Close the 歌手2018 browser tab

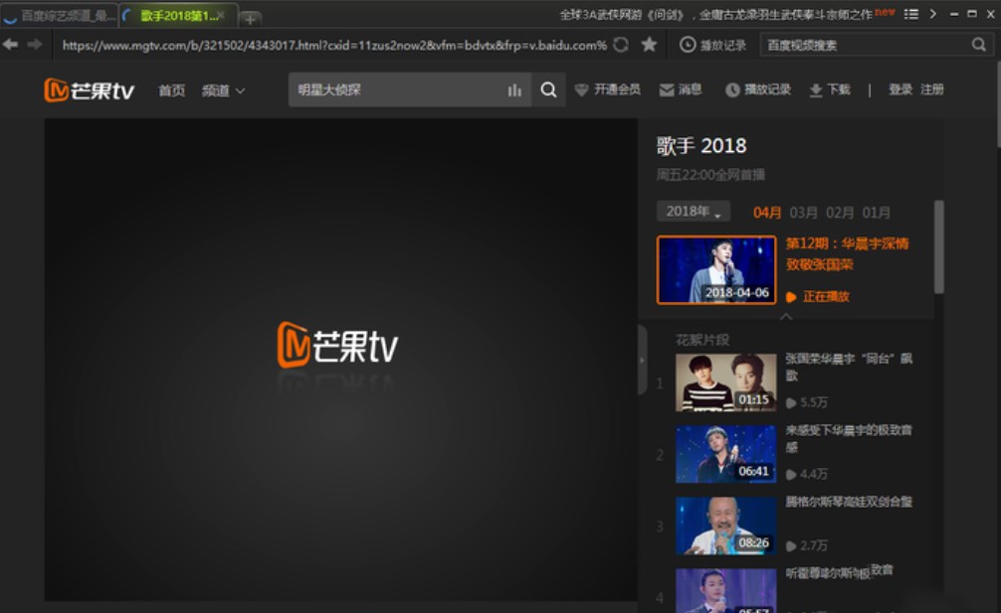click(221, 15)
